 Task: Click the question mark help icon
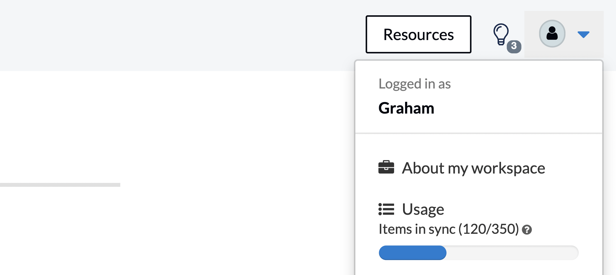[527, 230]
